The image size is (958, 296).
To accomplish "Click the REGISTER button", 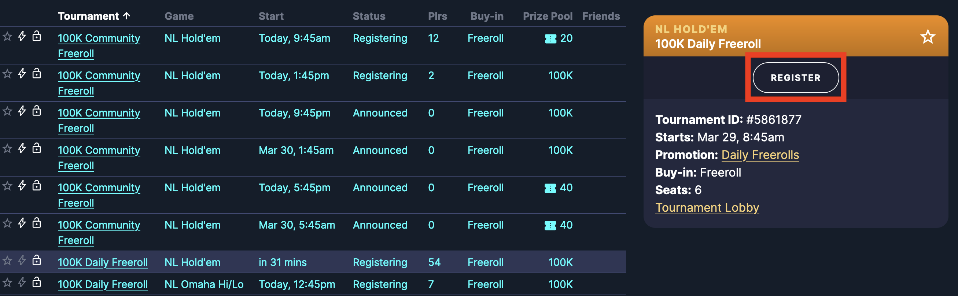I will tap(796, 78).
